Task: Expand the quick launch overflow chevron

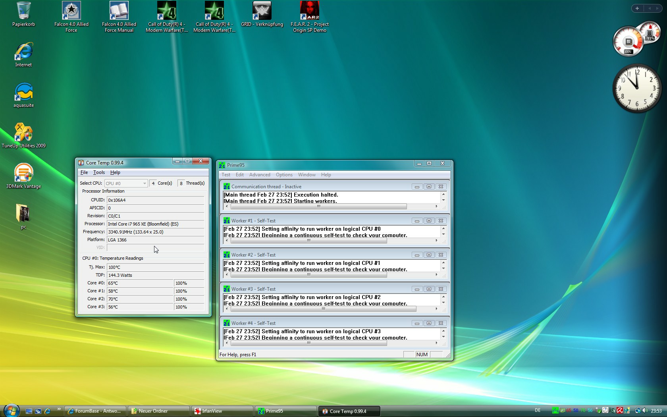Action: point(59,409)
